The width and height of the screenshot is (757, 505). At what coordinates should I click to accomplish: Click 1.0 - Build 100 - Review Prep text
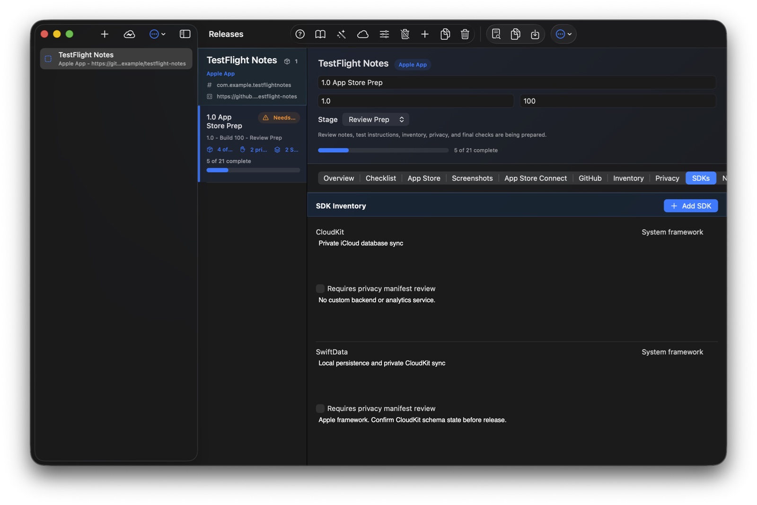(244, 138)
